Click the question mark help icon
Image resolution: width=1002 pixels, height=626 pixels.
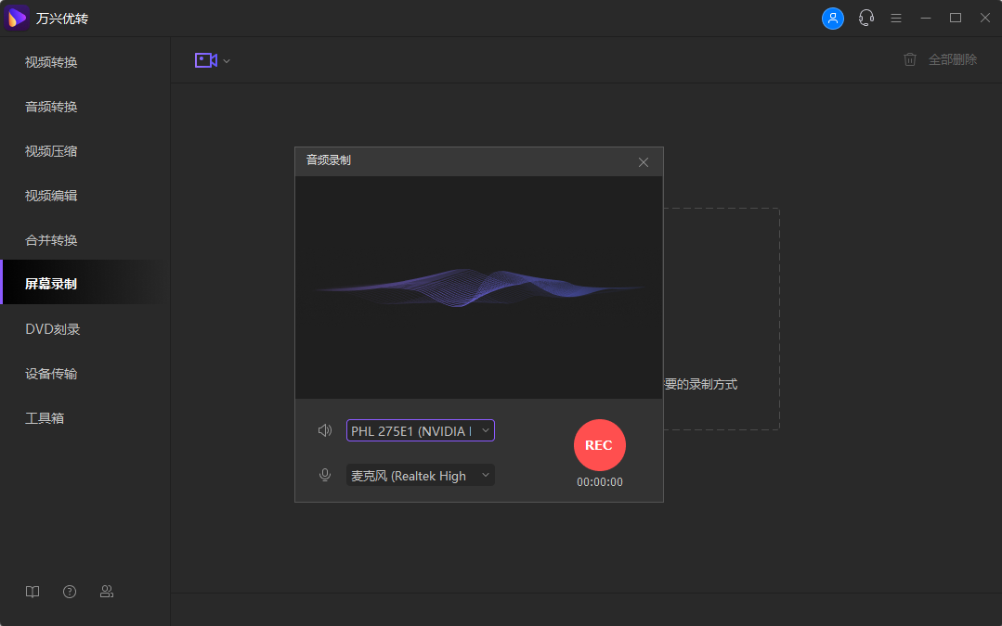point(69,591)
